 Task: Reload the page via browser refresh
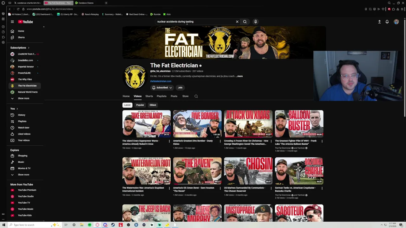(x=18, y=9)
